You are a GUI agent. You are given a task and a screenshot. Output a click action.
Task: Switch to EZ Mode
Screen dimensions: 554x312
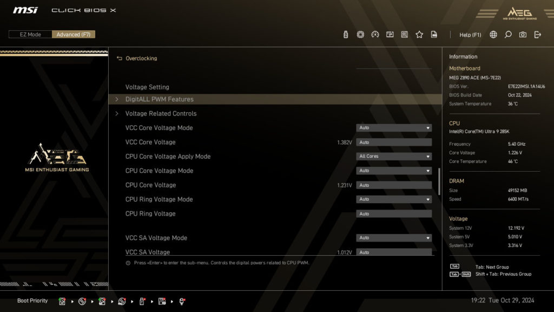pos(30,34)
